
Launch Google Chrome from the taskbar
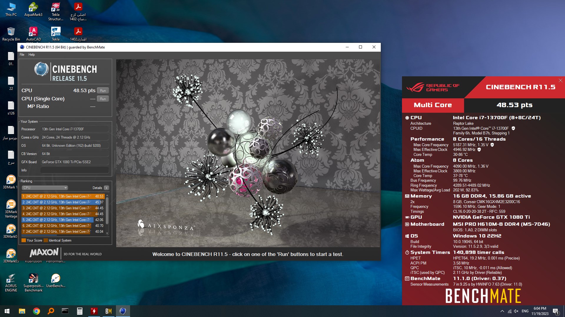click(x=36, y=311)
